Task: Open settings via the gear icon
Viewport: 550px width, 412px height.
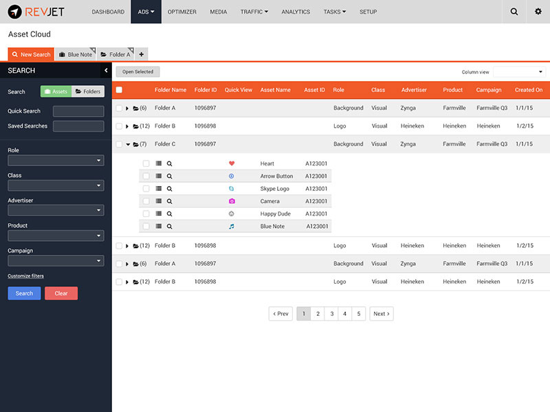Action: pyautogui.click(x=538, y=12)
